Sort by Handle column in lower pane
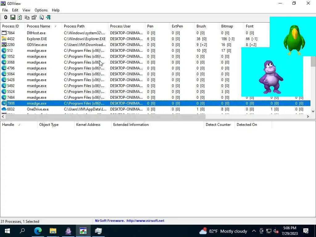This screenshot has width=316, height=237. (19, 125)
